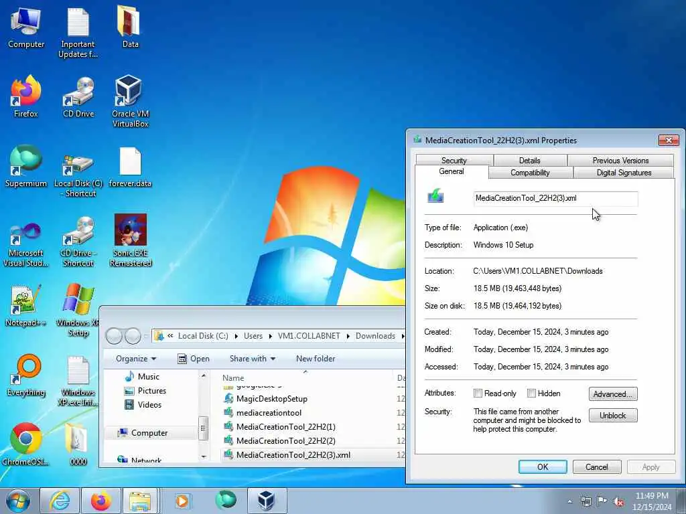Screen dimensions: 686x514
Task: Click Firefox icon in the taskbar
Action: 100,501
